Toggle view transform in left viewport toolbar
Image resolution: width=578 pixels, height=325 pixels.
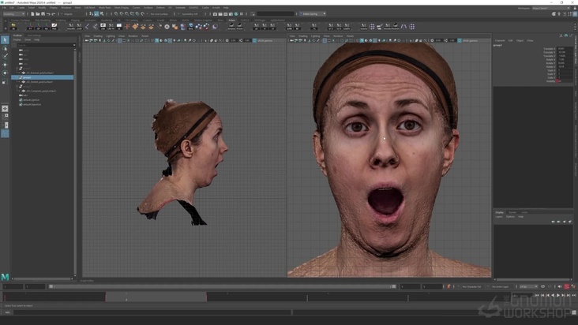click(254, 40)
